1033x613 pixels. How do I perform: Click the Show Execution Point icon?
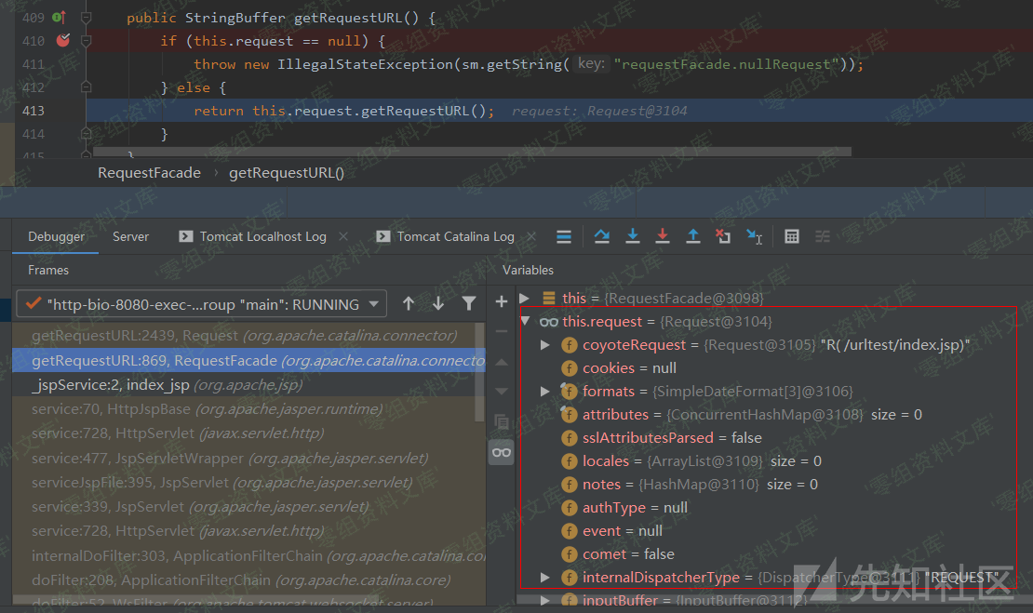pyautogui.click(x=564, y=236)
